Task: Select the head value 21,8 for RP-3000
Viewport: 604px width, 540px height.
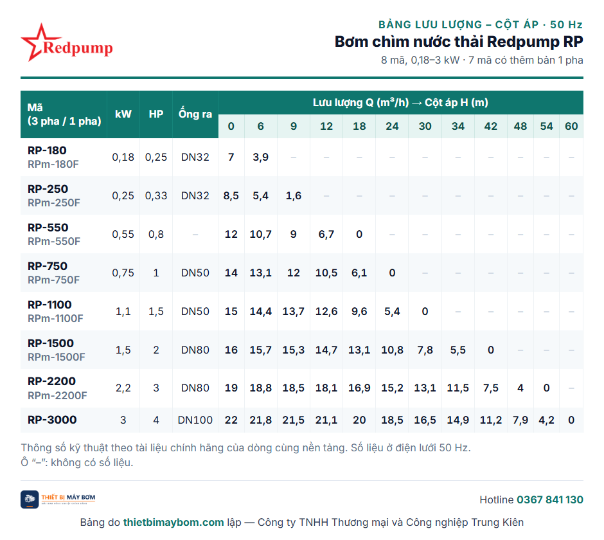Action: tap(261, 420)
